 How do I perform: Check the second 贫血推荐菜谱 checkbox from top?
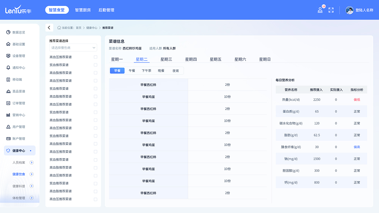(x=96, y=89)
